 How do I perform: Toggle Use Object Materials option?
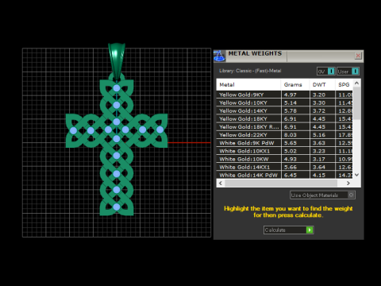click(322, 195)
